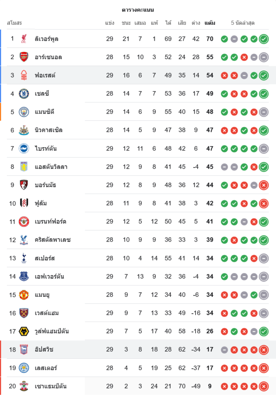
Task: Open the ไบรท์ตัน team link
Action: pos(46,148)
